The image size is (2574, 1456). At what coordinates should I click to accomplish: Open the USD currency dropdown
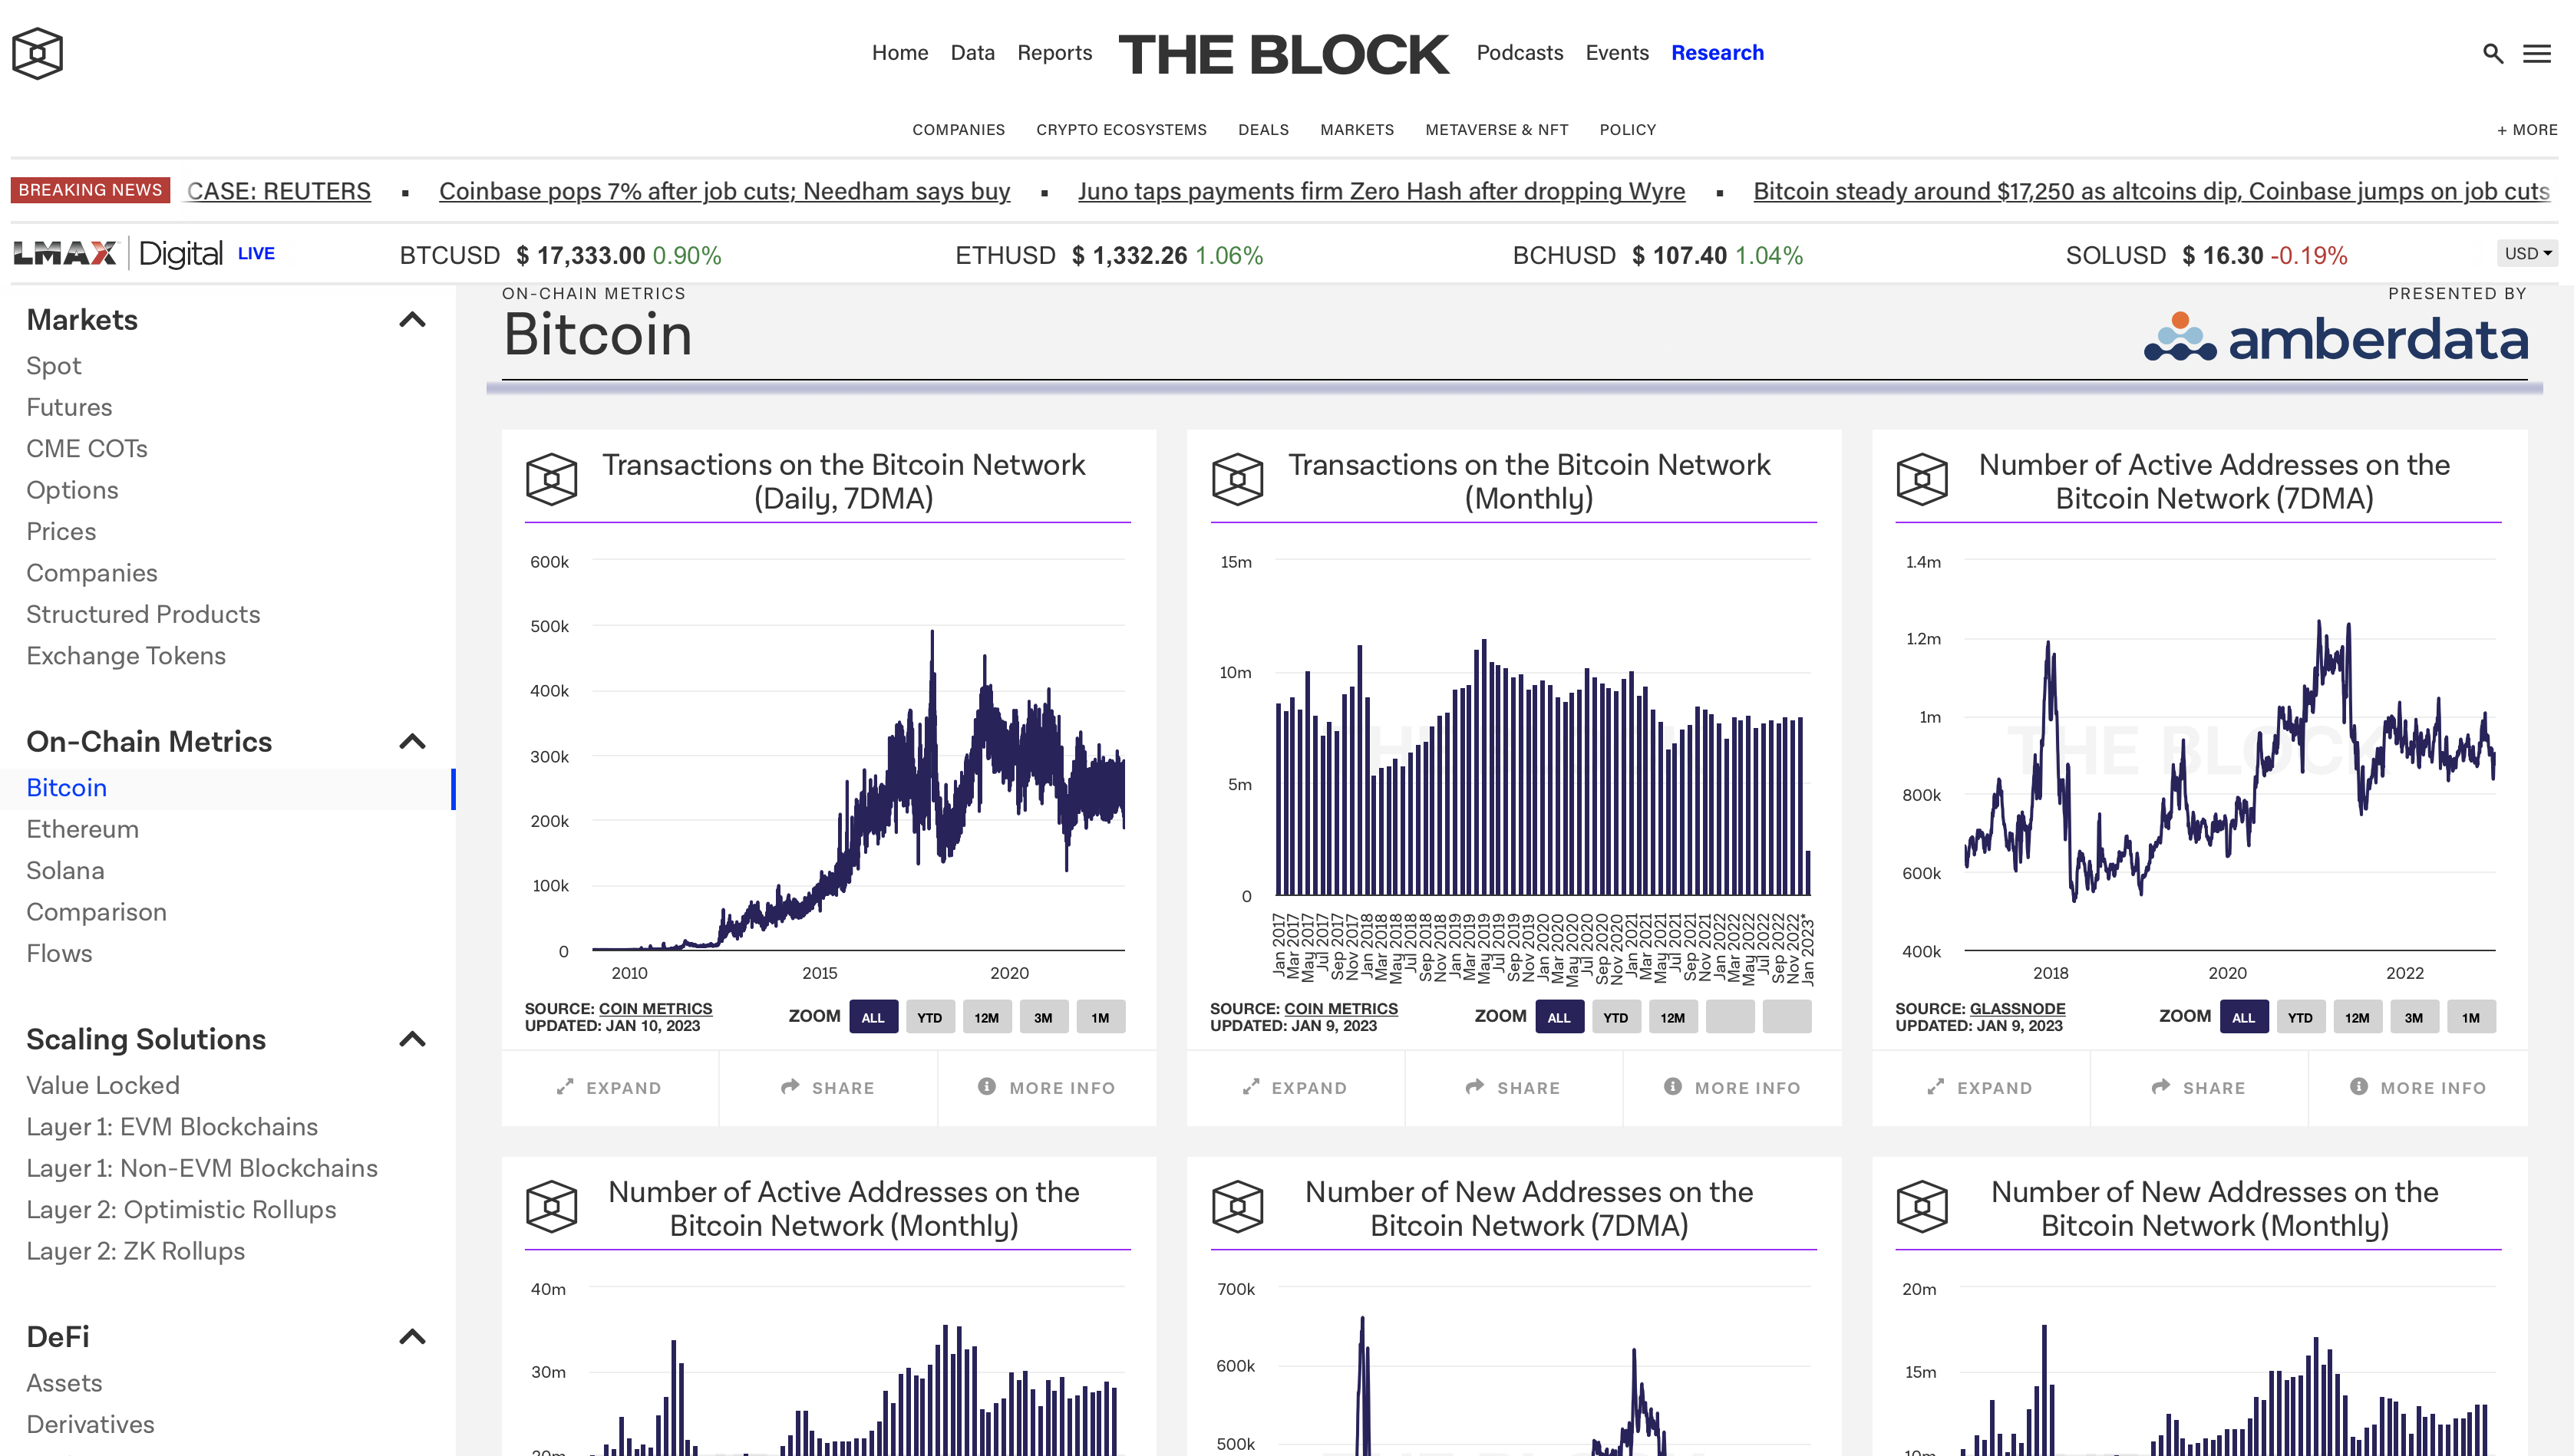coord(2527,254)
